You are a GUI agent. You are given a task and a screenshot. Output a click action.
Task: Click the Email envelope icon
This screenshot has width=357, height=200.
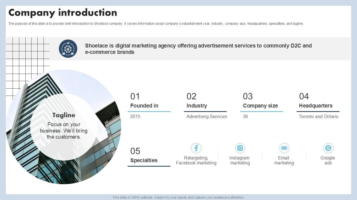pyautogui.click(x=284, y=148)
